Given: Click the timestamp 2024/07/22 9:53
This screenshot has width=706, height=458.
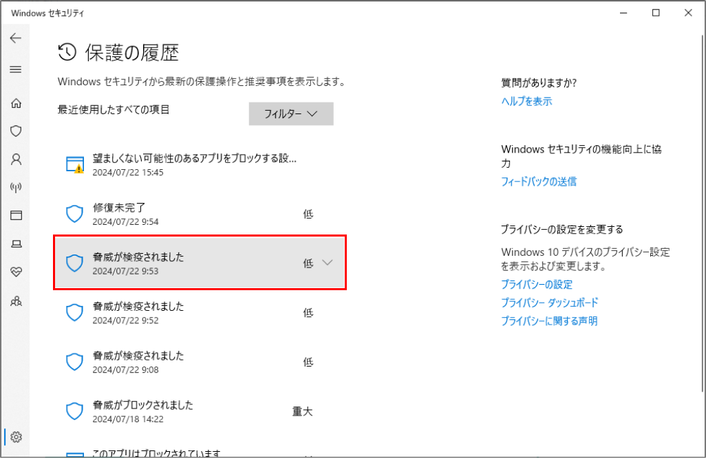Looking at the screenshot, I should [x=126, y=271].
